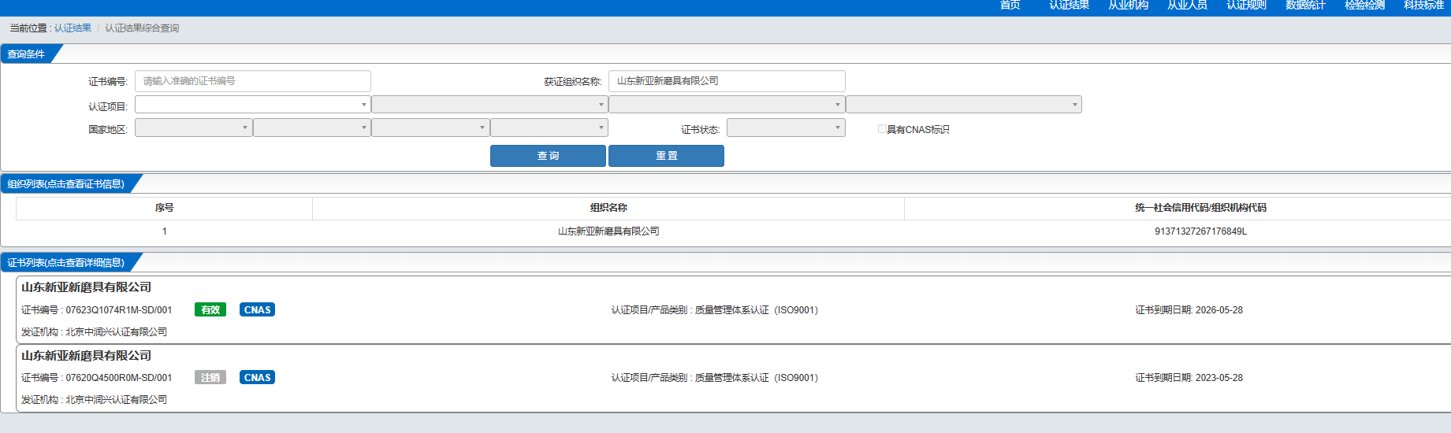The height and width of the screenshot is (433, 1451).
Task: Open the fourth 国家地区 dropdown
Action: coord(549,128)
